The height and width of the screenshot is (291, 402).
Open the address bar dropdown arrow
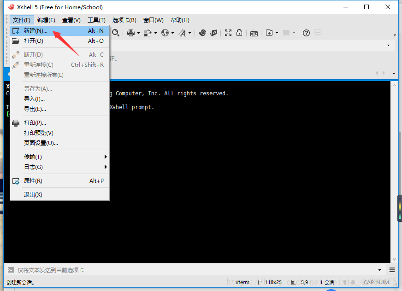(x=389, y=45)
